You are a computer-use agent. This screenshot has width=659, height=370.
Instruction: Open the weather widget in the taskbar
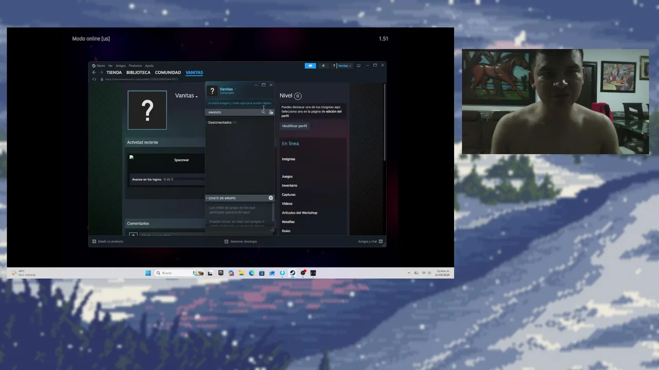[x=24, y=273]
